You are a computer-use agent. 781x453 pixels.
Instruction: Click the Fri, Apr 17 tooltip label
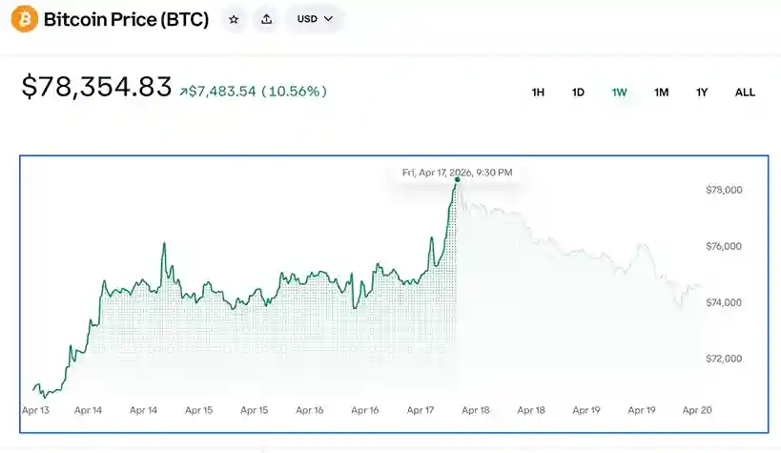(x=457, y=173)
